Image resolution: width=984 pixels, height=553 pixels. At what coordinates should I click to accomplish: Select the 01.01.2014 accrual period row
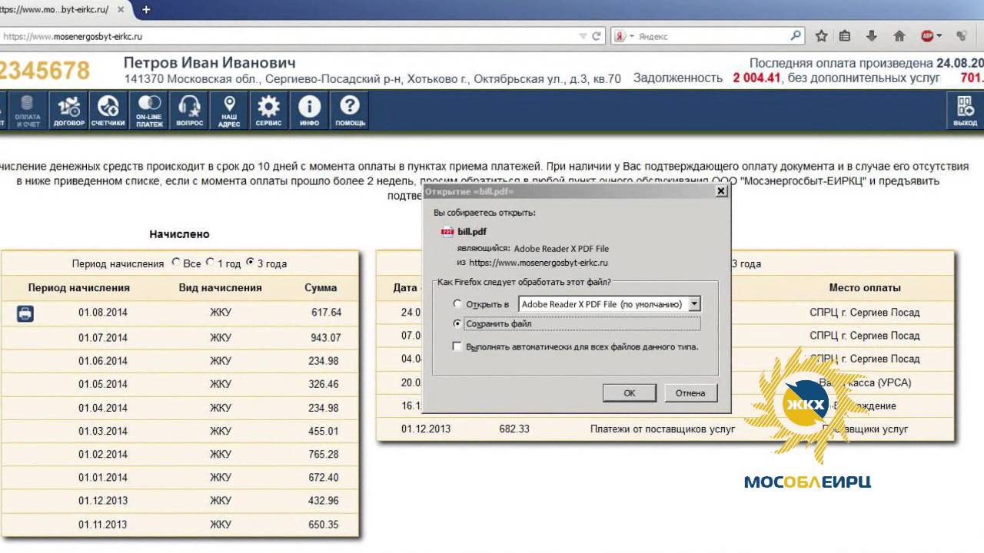coord(179,478)
